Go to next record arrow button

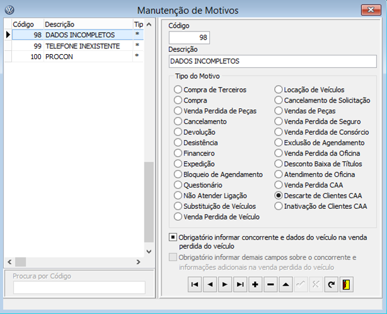(x=225, y=284)
